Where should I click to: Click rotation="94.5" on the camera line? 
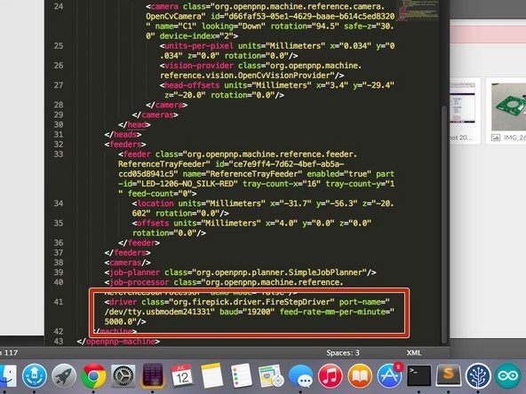(x=305, y=26)
